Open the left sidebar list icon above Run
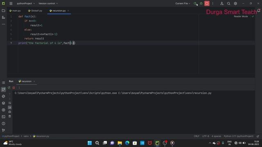Image resolution: width=262 pixels, height=147 pixels. coord(3,82)
